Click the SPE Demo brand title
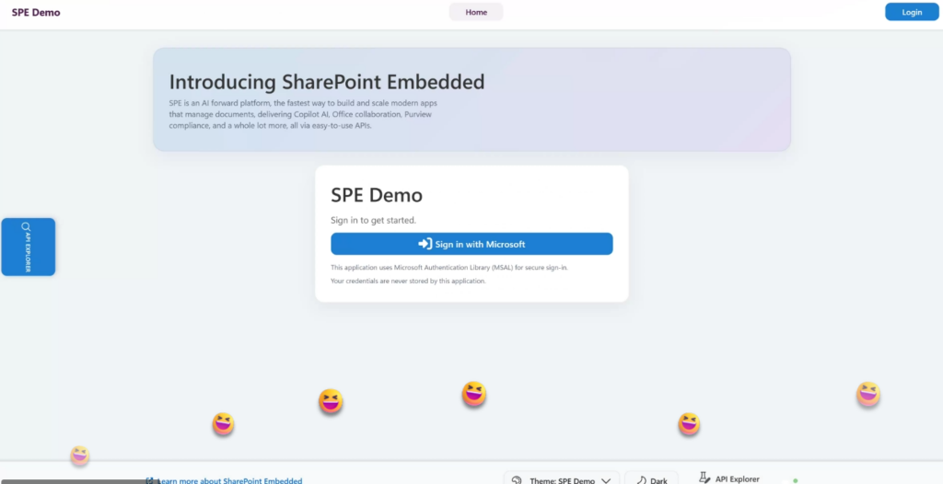943x484 pixels. (x=36, y=13)
